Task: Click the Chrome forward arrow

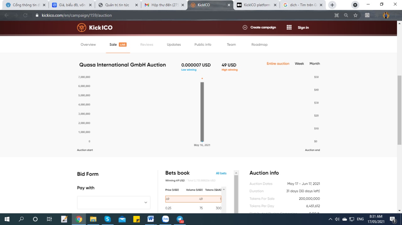Action: click(16, 15)
